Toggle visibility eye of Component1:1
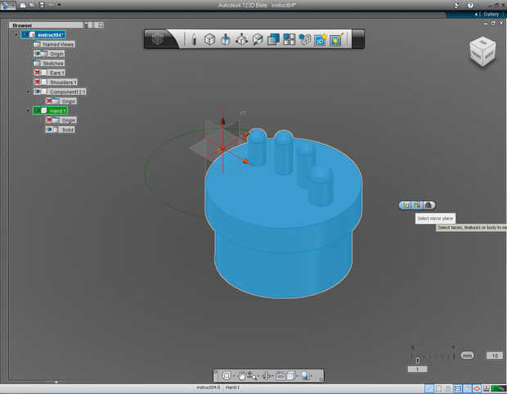Viewport: 507px width, 394px height. point(37,92)
